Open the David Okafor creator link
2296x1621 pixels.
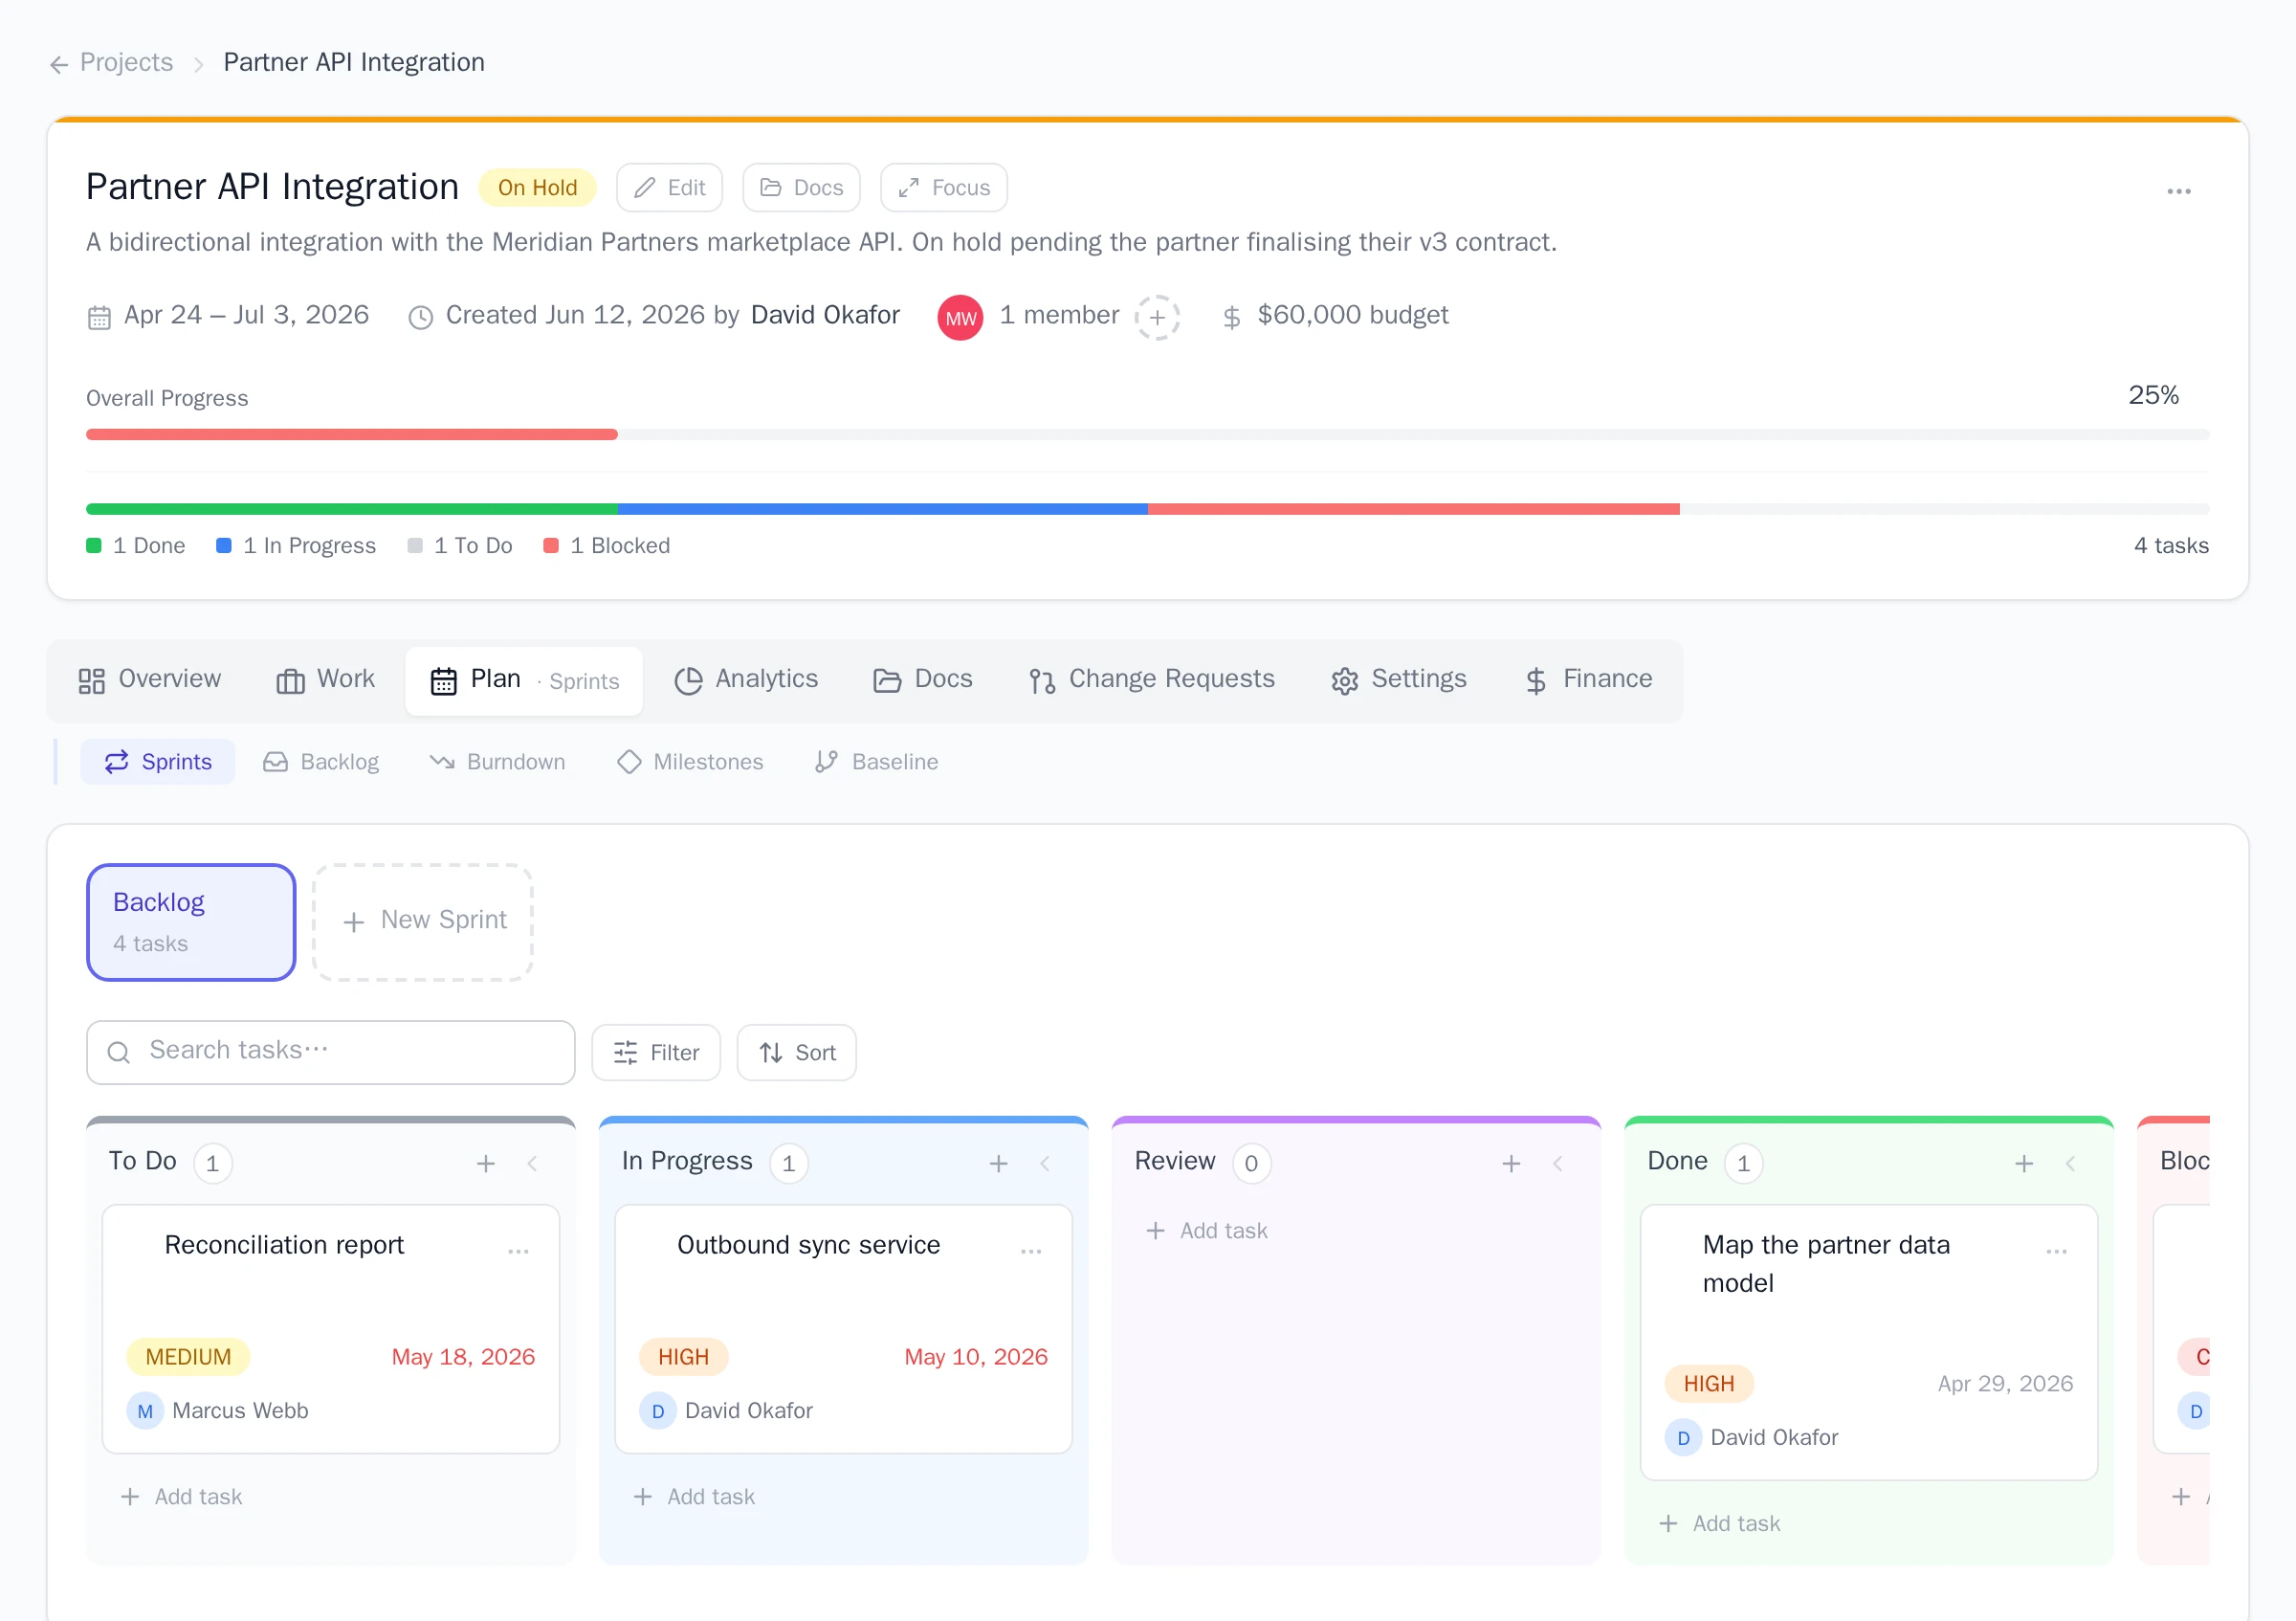click(x=825, y=315)
